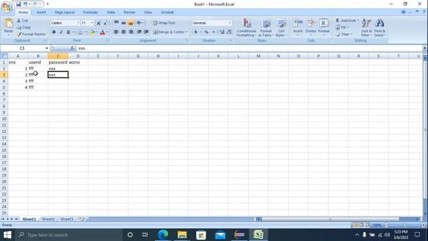The image size is (428, 241).
Task: Toggle Bottom Align vertical alignment
Action: (131, 23)
